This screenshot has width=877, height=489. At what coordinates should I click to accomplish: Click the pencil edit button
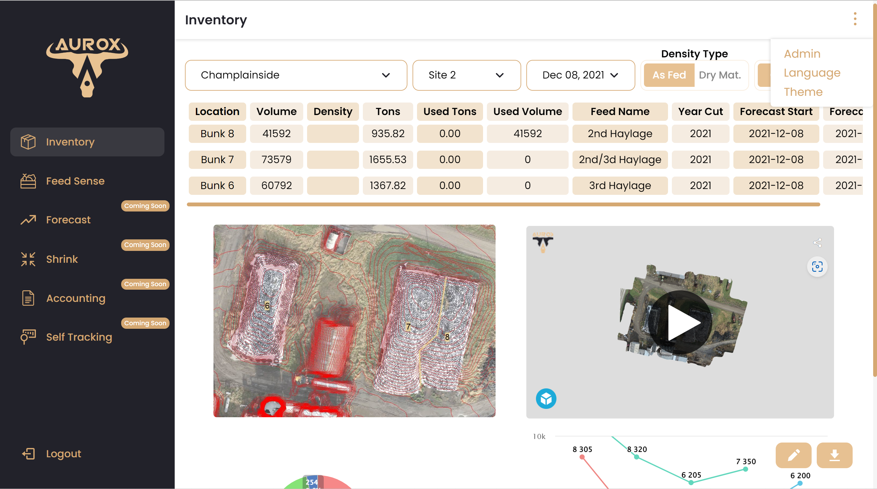(x=793, y=455)
